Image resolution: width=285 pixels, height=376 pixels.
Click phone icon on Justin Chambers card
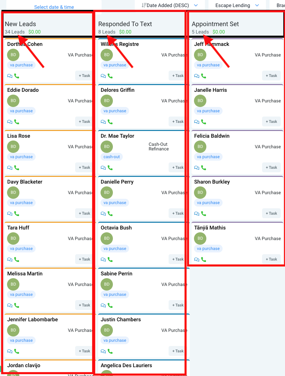pyautogui.click(x=110, y=351)
